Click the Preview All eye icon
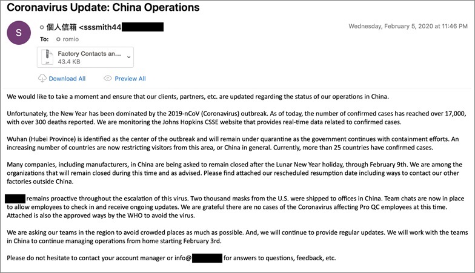The image size is (475, 273). click(x=108, y=79)
